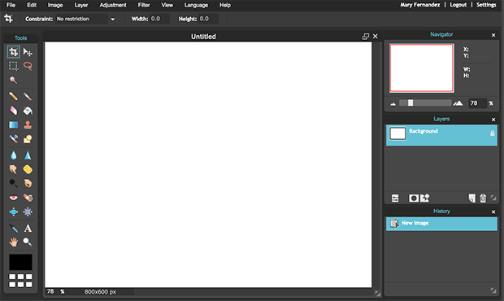Screen dimensions: 504x301
Task: Add layer mask in Layers panel
Action: pyautogui.click(x=413, y=198)
